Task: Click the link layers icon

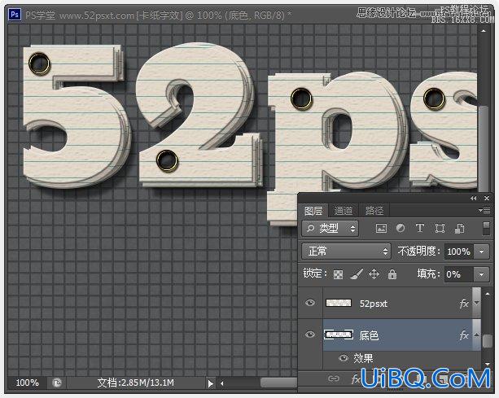Action: pyautogui.click(x=333, y=378)
